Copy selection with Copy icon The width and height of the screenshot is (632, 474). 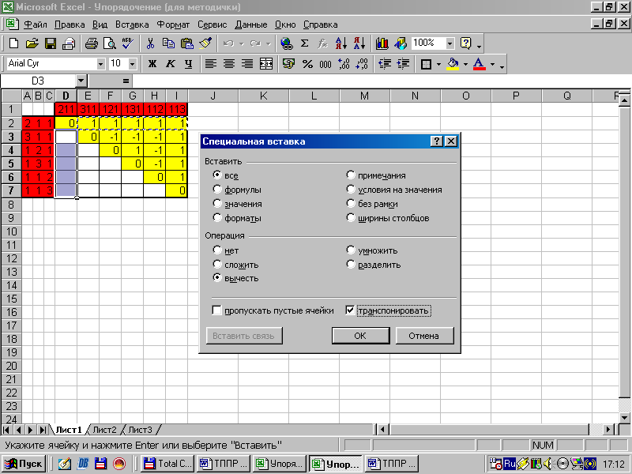click(168, 43)
